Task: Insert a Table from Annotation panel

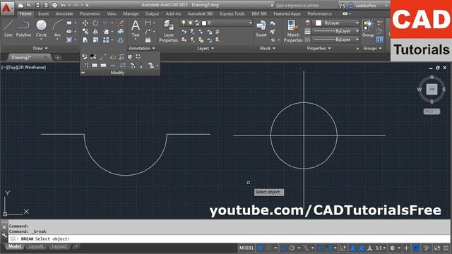Action: [x=148, y=40]
